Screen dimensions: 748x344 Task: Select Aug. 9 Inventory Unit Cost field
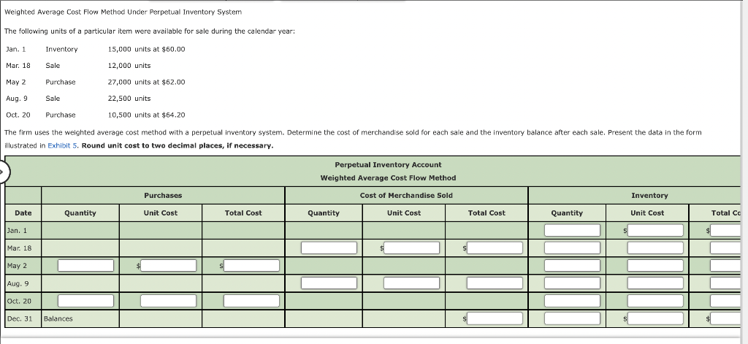point(655,283)
